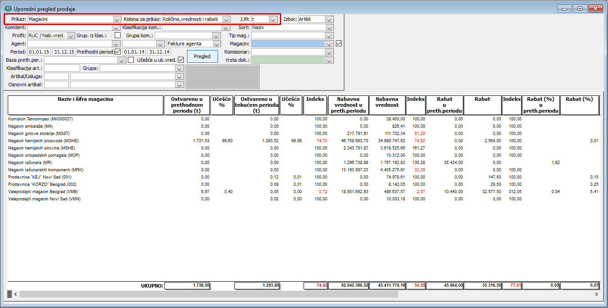Expand the Izbor dropdown showing Artikli
This screenshot has width=608, height=308.
[x=329, y=20]
